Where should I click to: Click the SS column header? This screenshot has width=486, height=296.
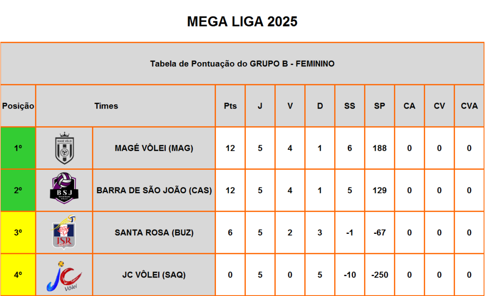350,106
